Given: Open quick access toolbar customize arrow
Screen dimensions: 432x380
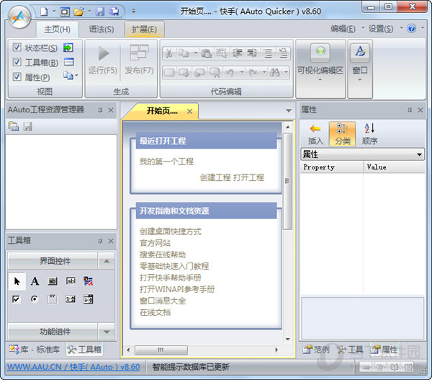Looking at the screenshot, I should click(x=133, y=12).
